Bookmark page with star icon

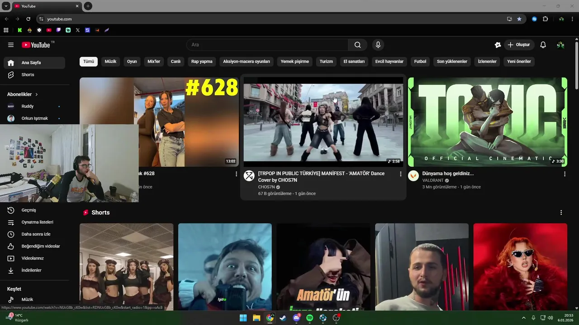519,19
